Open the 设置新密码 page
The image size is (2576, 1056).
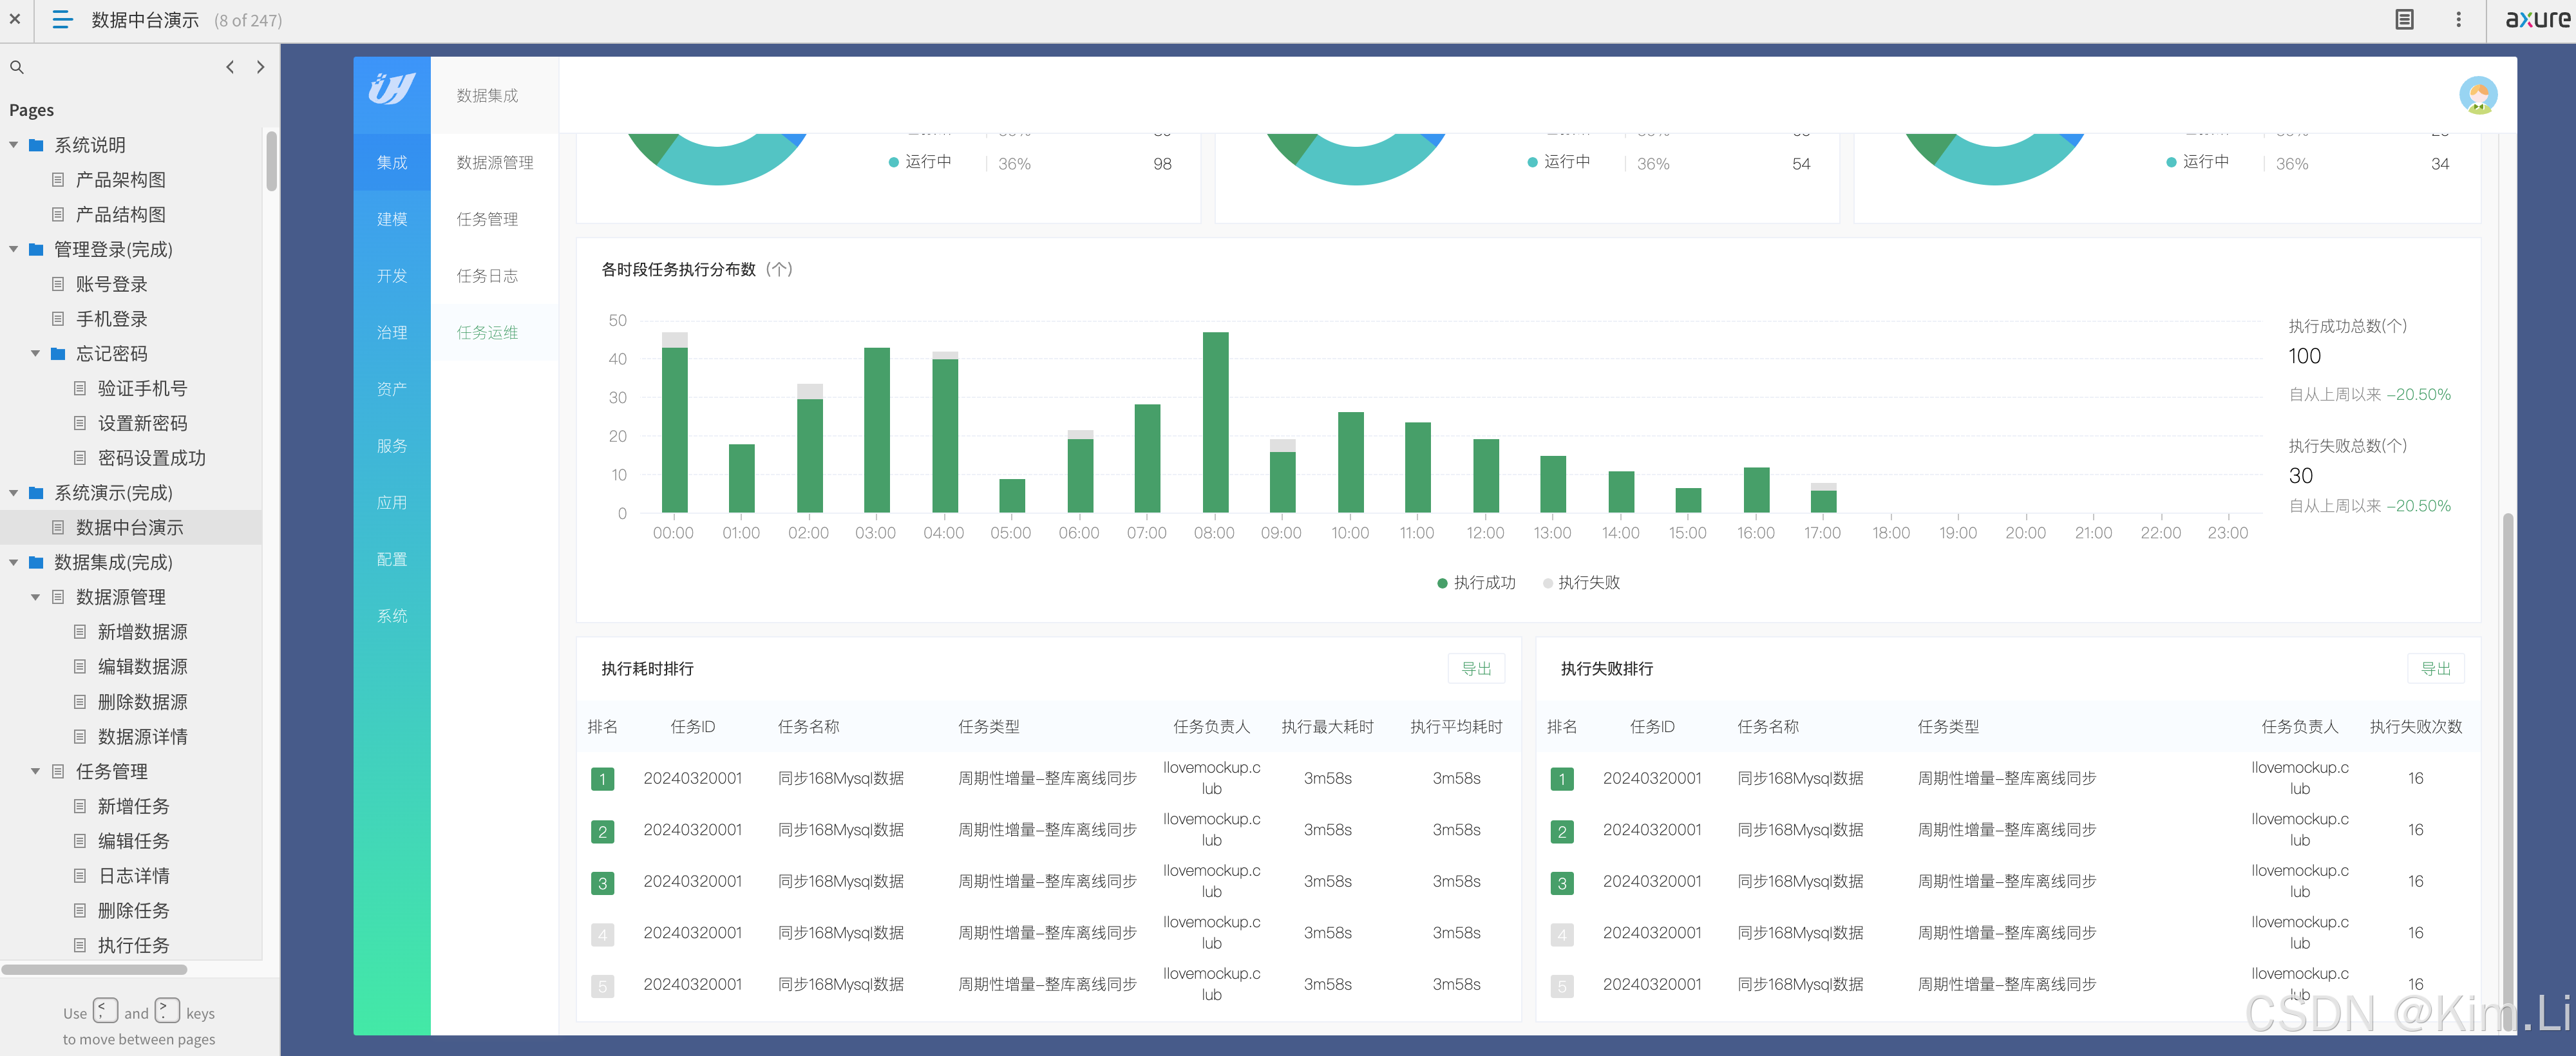point(142,423)
